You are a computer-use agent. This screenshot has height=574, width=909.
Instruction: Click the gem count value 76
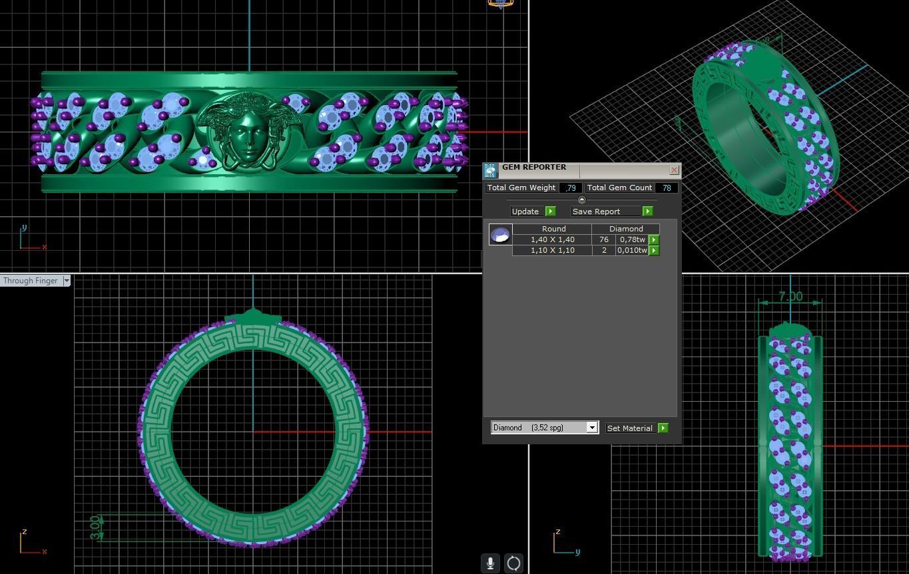tap(604, 239)
